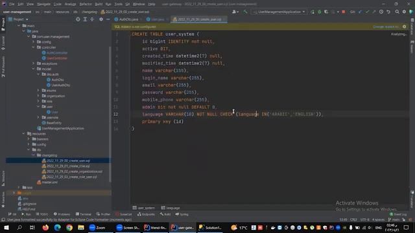Open the Terminal tool window
The image size is (415, 233).
click(x=84, y=214)
